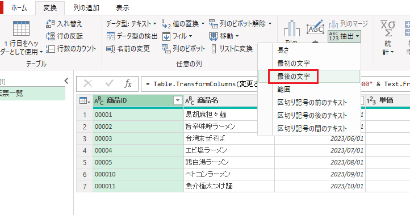This screenshot has height=215, width=410.
Task: Click the split column icon
Action: click(x=291, y=28)
